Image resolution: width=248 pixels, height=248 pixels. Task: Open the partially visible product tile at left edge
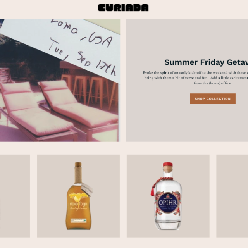(15, 196)
